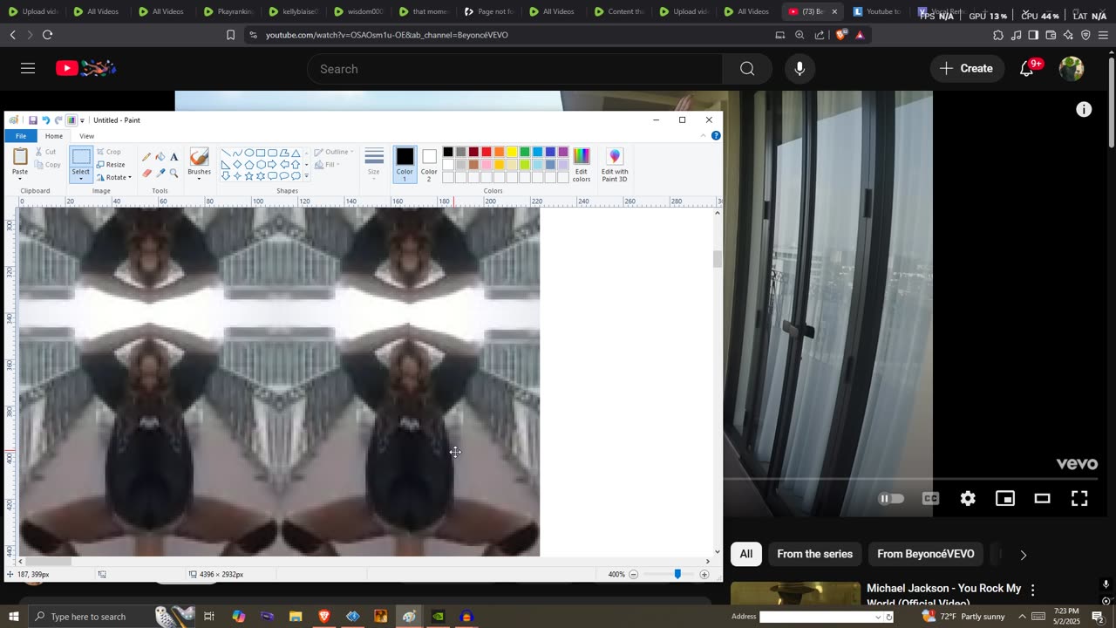
Task: Select 'From the series' filter chip
Action: pyautogui.click(x=814, y=554)
